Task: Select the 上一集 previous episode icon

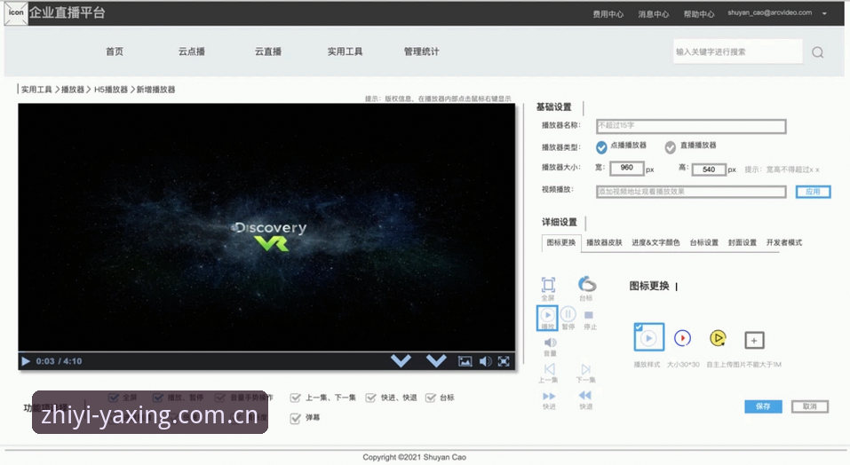Action: coord(550,369)
